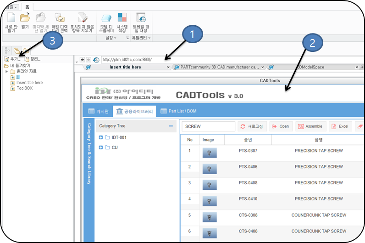Collapse the Category Tree panel
365x243 pixels.
(x=171, y=126)
